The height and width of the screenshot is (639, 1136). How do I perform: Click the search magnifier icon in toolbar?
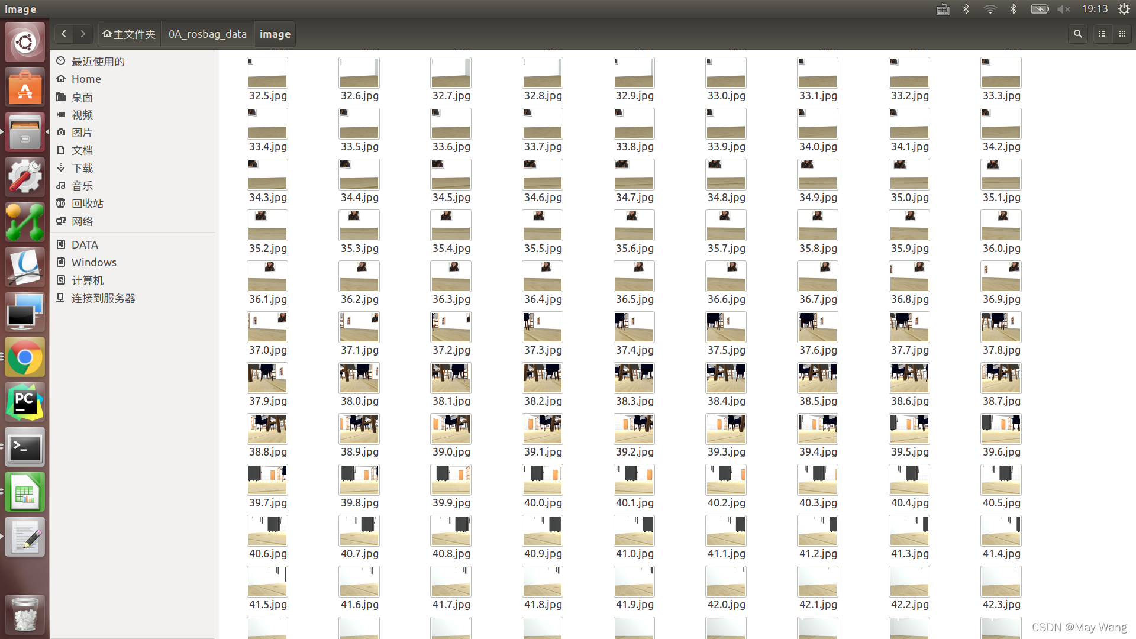point(1078,34)
